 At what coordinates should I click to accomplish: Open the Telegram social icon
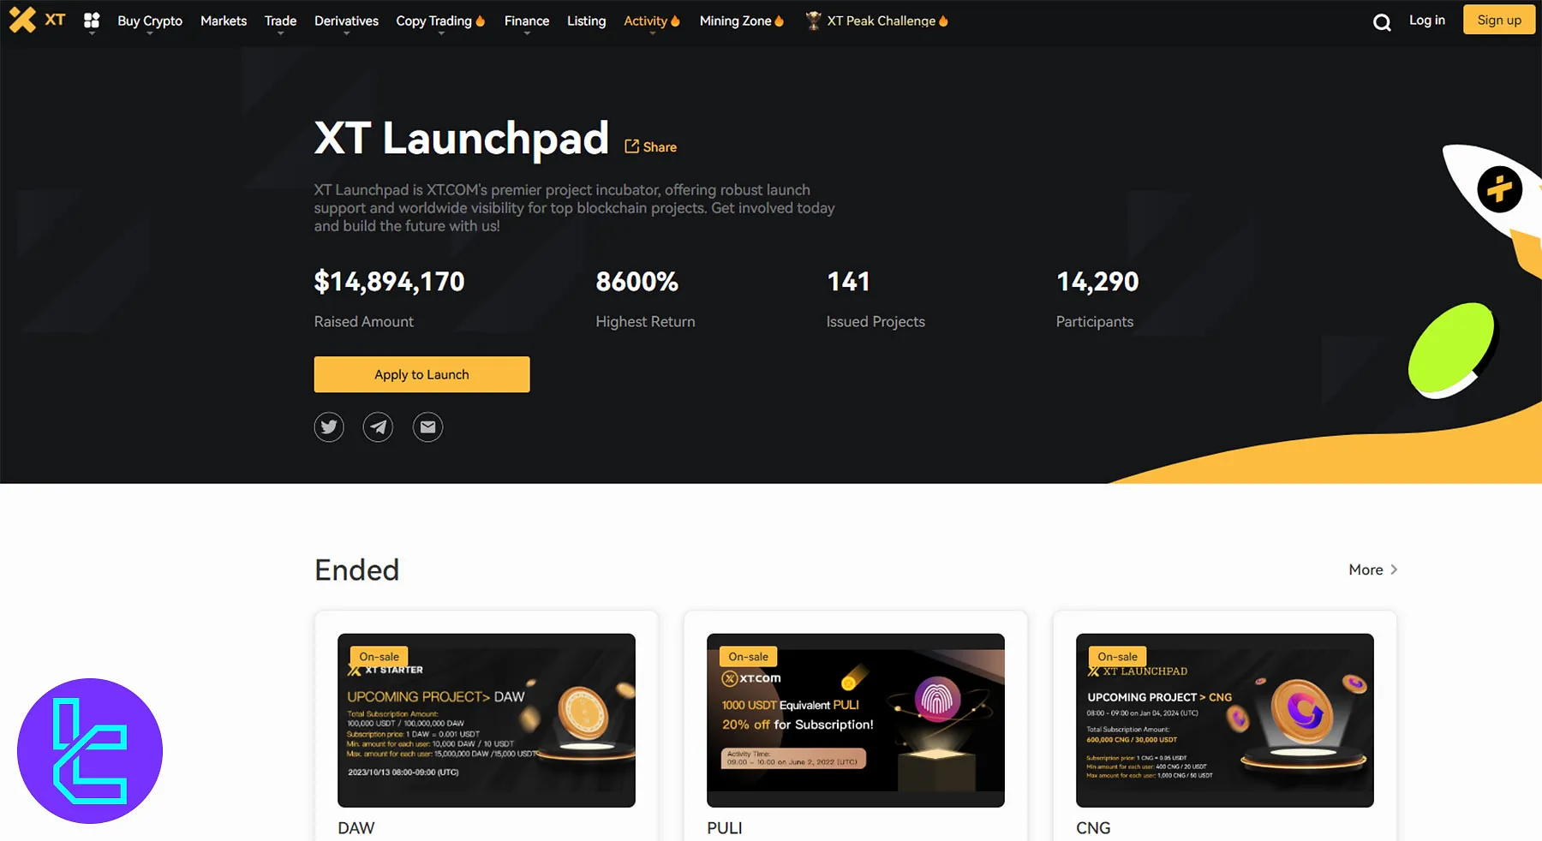(378, 426)
